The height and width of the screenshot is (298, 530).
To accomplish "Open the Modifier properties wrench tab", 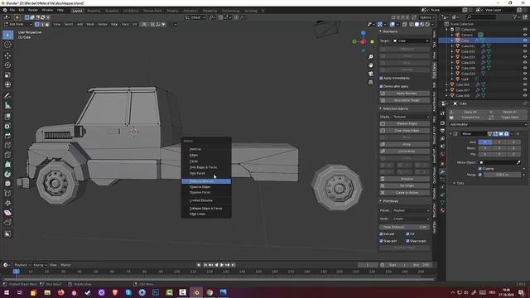I will click(442, 171).
